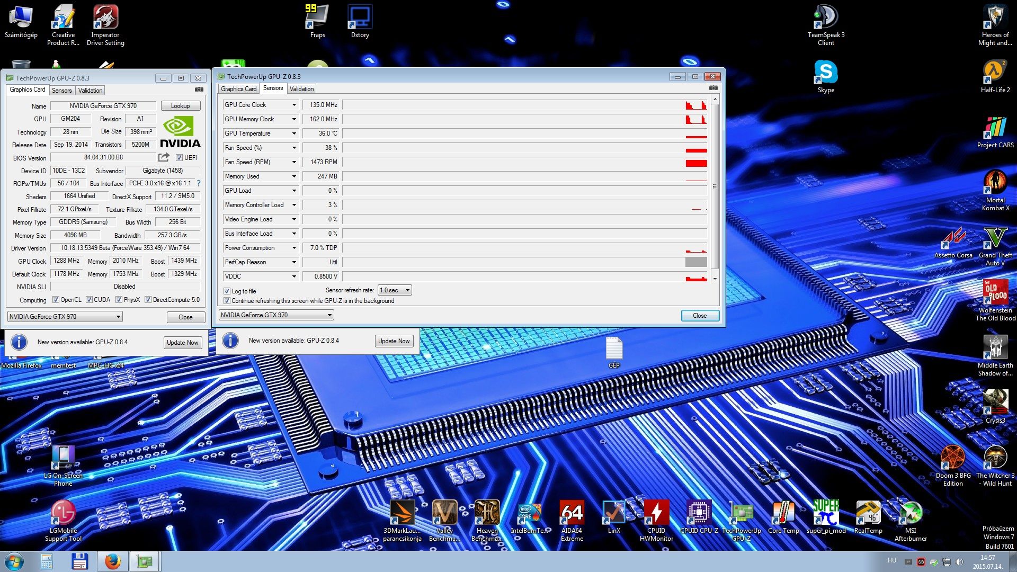
Task: Open Assetto Corsa shortcut
Action: pos(953,243)
